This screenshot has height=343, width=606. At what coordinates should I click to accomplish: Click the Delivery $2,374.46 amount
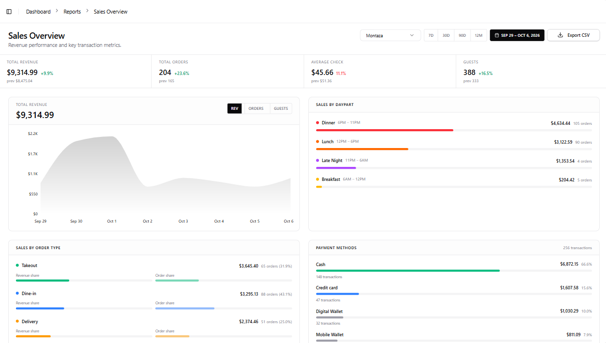click(249, 322)
